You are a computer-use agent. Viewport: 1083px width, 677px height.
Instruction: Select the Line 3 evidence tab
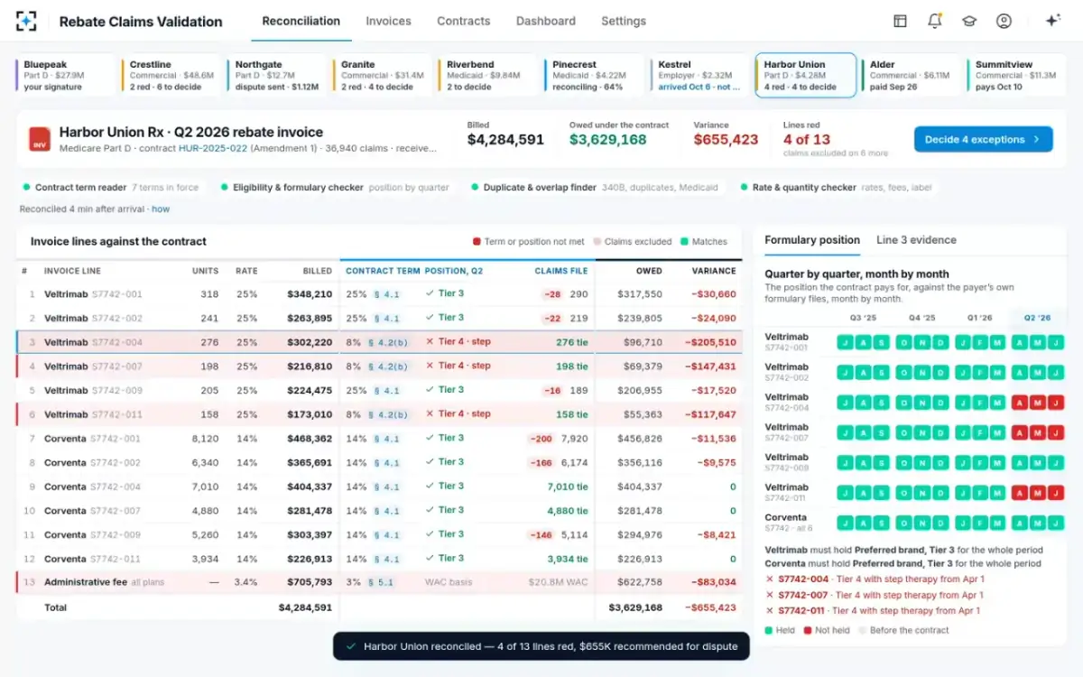916,240
